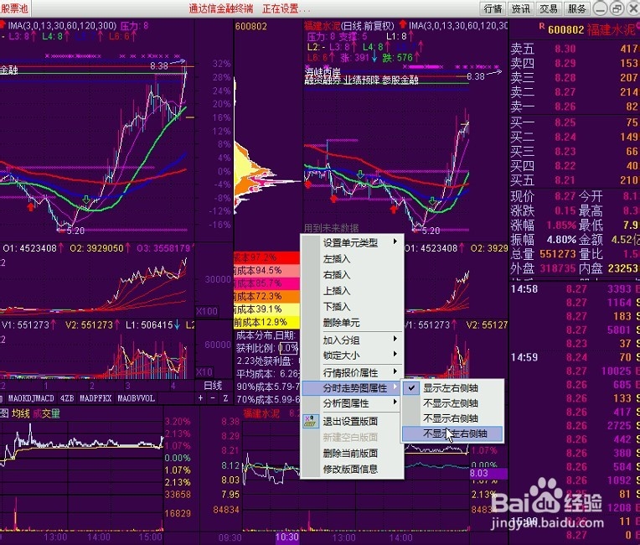Click 成交量 label in bottom-left panel
Image resolution: width=640 pixels, height=545 pixels.
[x=46, y=414]
